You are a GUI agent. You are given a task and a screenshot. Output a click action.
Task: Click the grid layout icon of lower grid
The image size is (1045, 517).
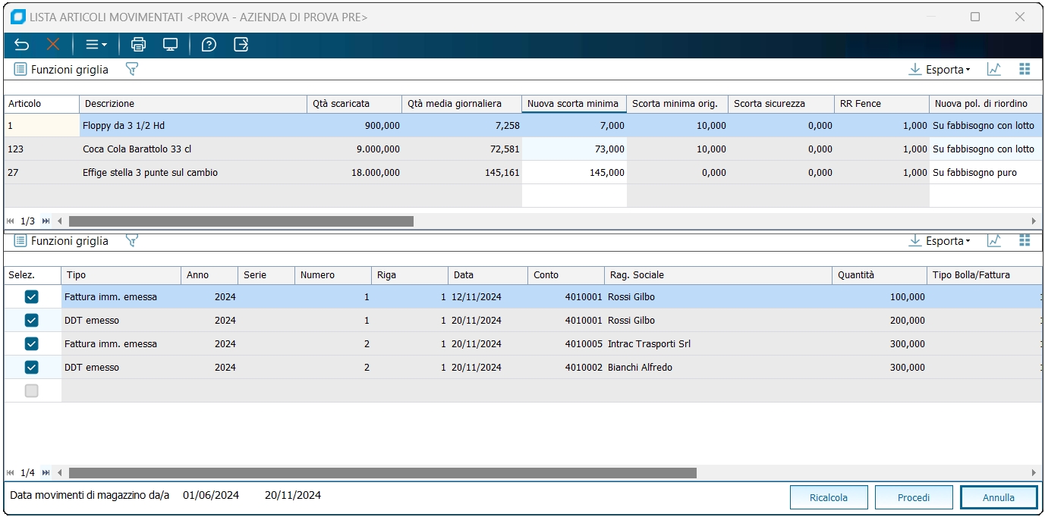coord(1025,241)
